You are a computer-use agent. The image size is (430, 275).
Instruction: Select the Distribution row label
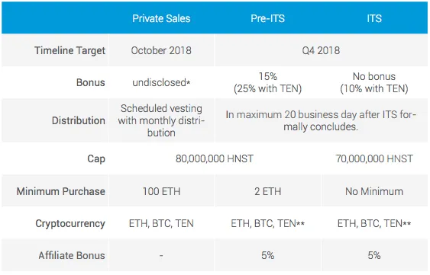79,120
